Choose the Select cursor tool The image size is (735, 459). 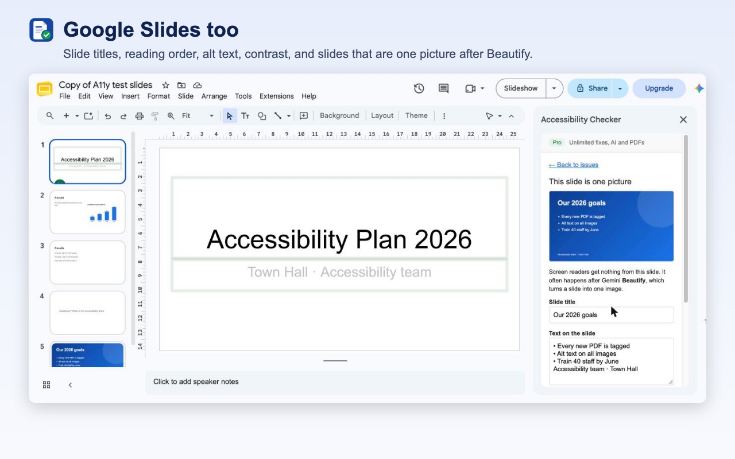pyautogui.click(x=230, y=116)
